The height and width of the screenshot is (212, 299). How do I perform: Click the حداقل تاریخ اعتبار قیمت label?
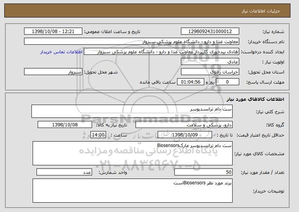pos(261,135)
